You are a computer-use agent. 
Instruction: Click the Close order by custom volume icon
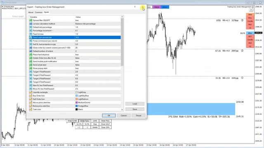point(31,48)
